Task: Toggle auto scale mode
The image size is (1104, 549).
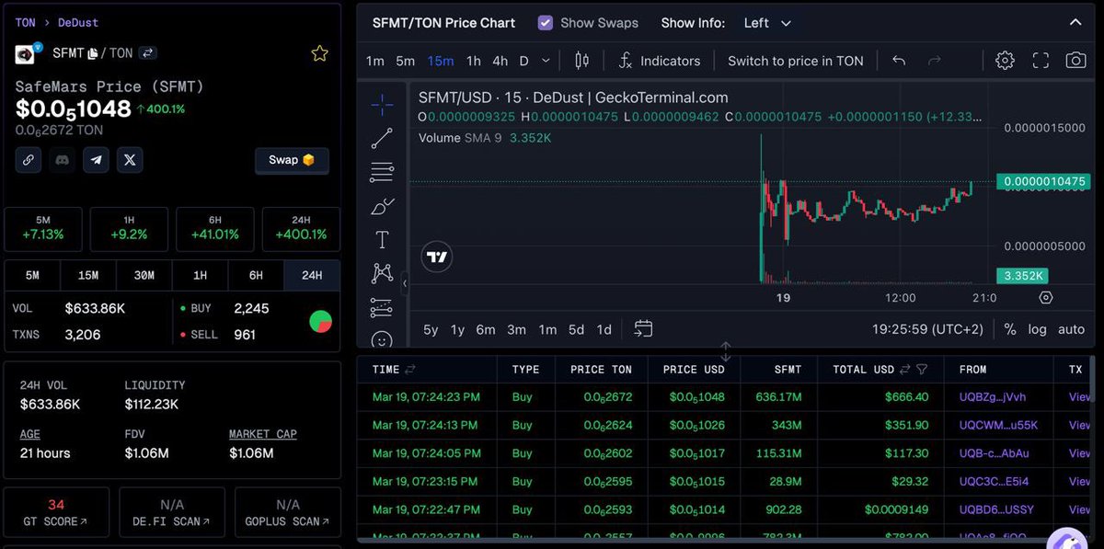Action: 1071,329
